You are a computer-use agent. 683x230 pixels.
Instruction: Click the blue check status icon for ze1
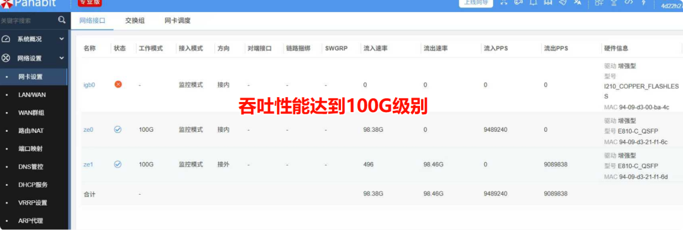coord(118,164)
